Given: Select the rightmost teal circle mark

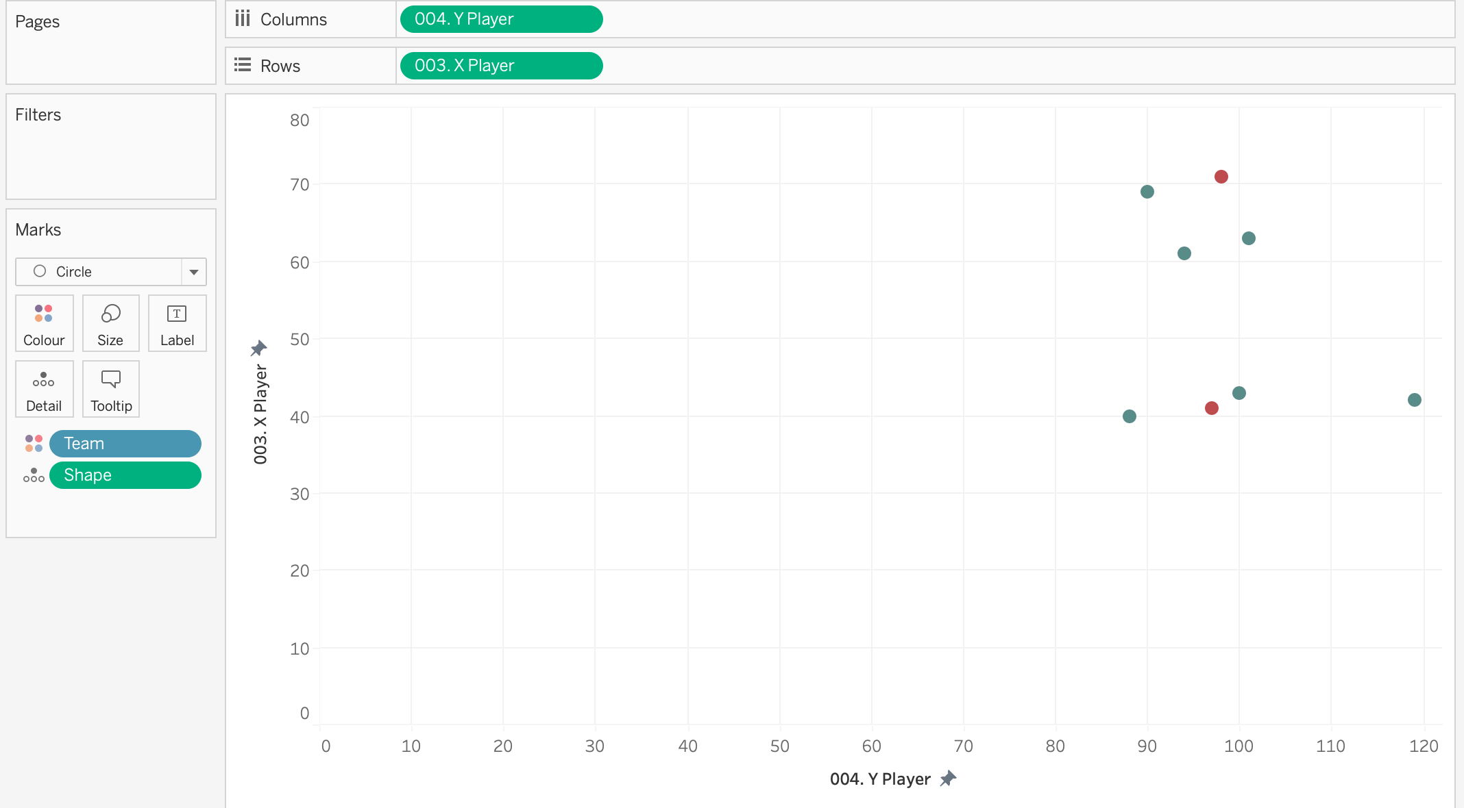Looking at the screenshot, I should point(1414,400).
